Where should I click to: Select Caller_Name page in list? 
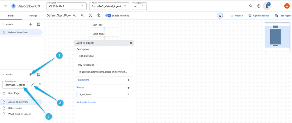click(22, 108)
